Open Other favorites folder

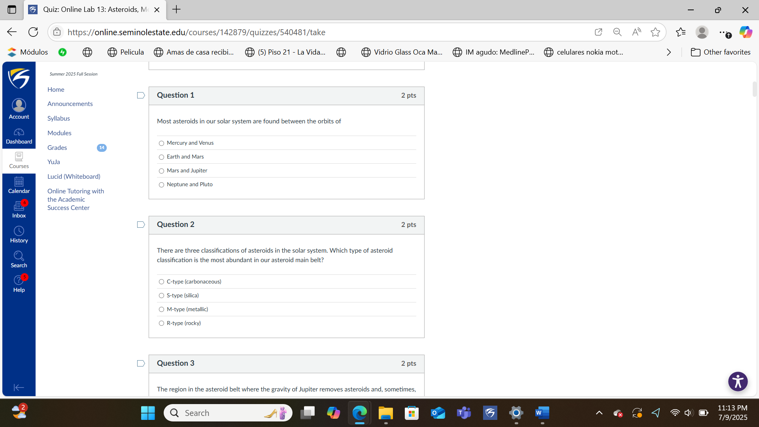pos(720,52)
